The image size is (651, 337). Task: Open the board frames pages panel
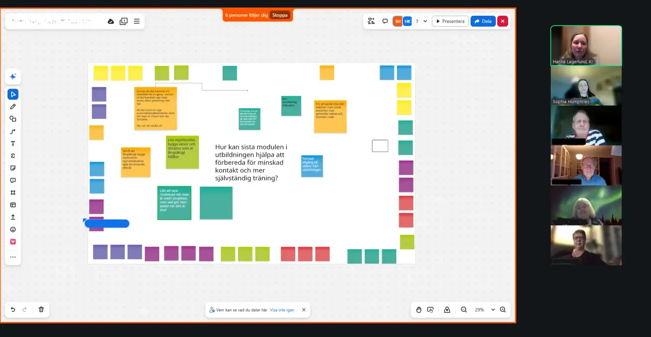pos(124,21)
